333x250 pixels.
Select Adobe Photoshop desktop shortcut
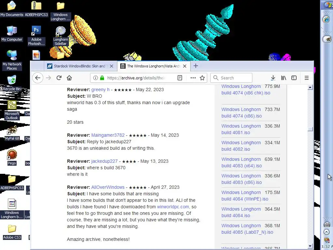click(x=36, y=36)
